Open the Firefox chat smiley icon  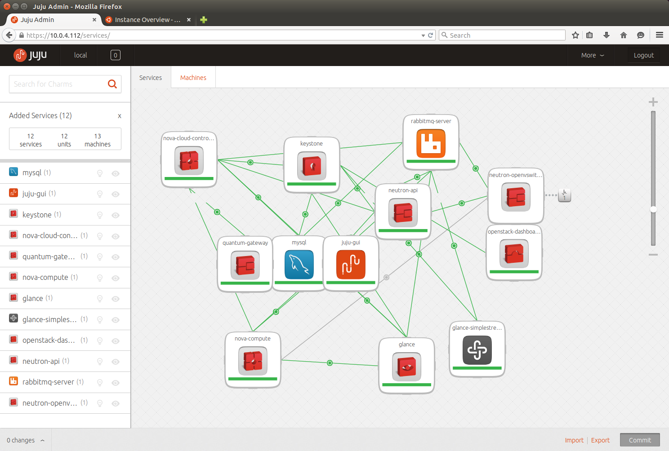(641, 35)
